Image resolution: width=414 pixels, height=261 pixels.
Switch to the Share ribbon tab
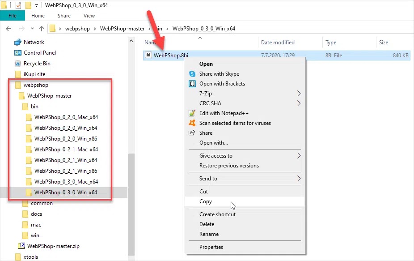64,16
